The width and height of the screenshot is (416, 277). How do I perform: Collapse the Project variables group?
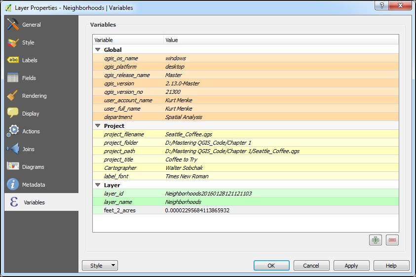[97, 126]
